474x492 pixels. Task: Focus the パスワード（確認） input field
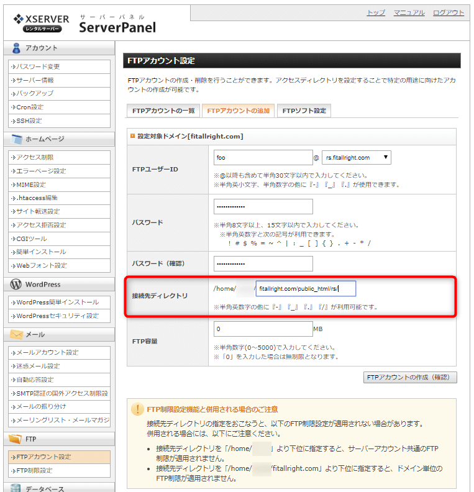point(262,263)
